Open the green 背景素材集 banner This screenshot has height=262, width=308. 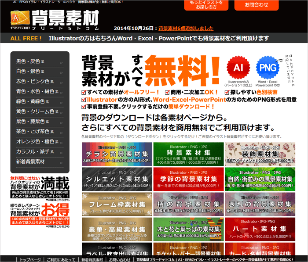[x=189, y=154]
